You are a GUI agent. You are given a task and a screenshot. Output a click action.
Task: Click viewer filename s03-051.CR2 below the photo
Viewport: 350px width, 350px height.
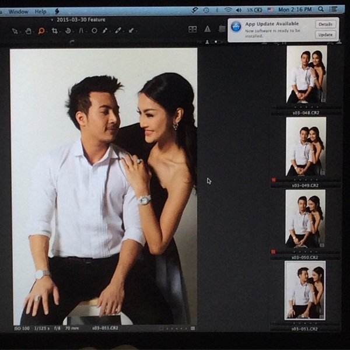(x=106, y=328)
